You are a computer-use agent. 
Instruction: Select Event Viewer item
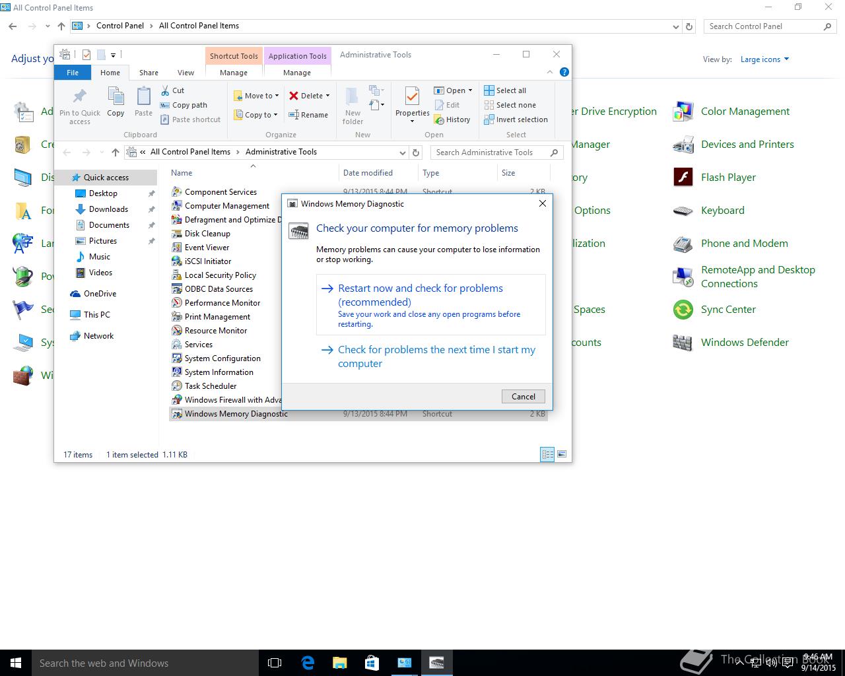pyautogui.click(x=207, y=248)
